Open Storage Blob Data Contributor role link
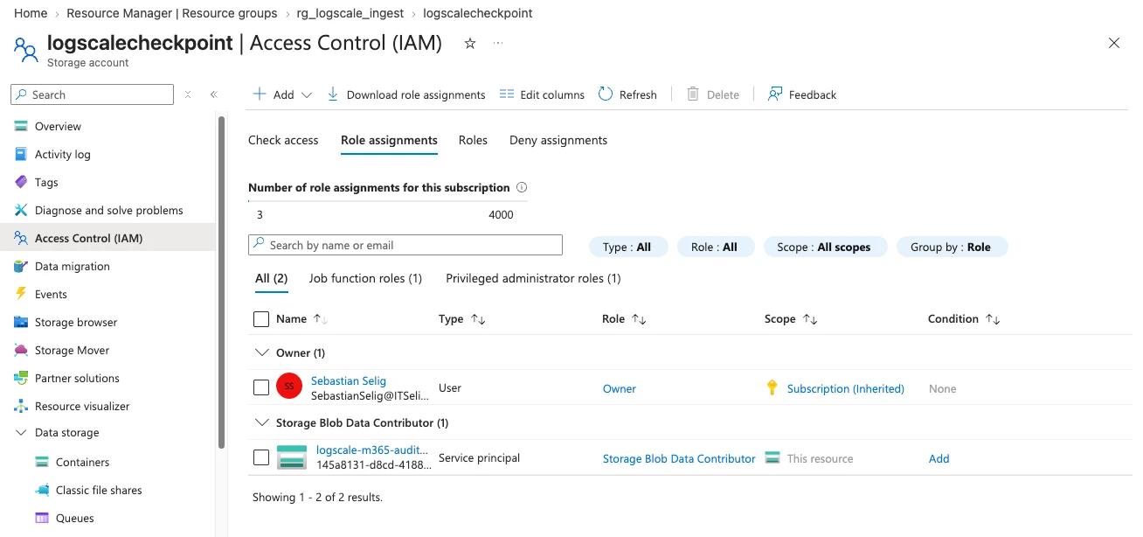This screenshot has width=1143, height=537. click(679, 458)
